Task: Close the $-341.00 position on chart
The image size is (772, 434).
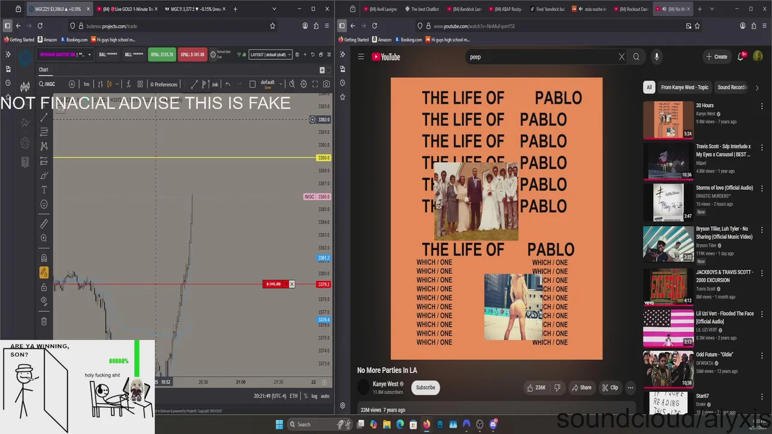Action: click(x=291, y=284)
